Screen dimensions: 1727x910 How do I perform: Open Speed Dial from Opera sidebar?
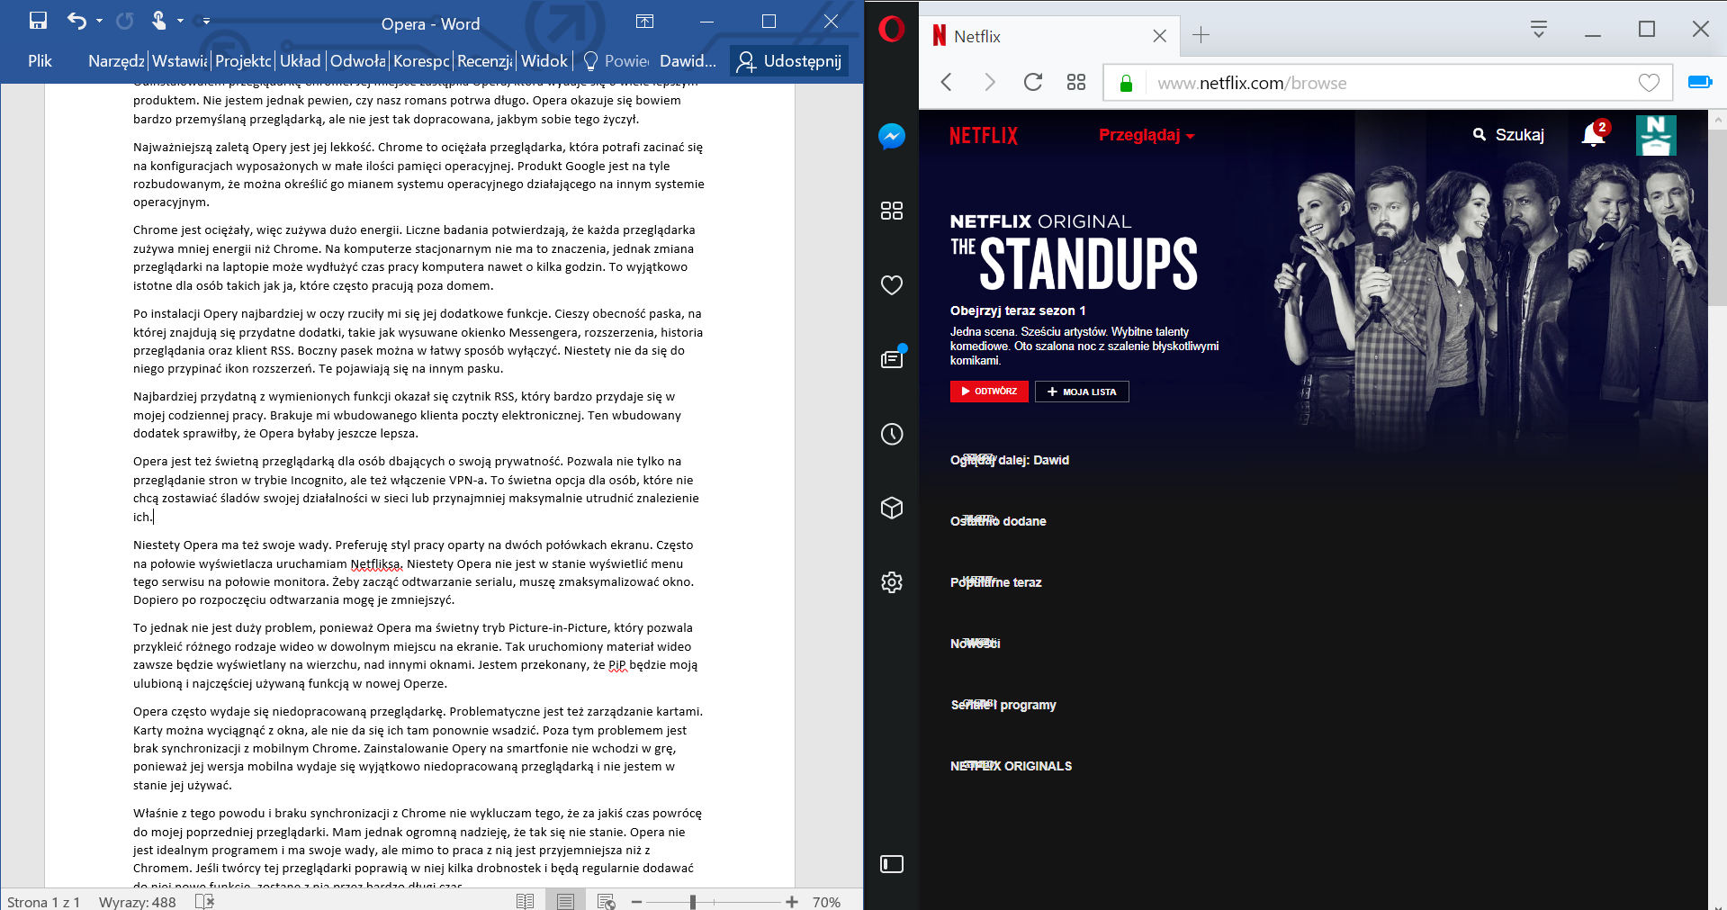coord(891,211)
